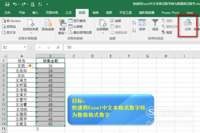The height and width of the screenshot is (133, 200).
Task: Import data 自文本
Action: pos(9,33)
